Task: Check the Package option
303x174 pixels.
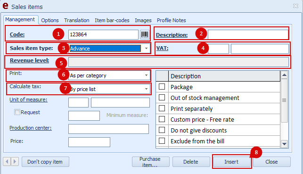Action: click(162, 87)
